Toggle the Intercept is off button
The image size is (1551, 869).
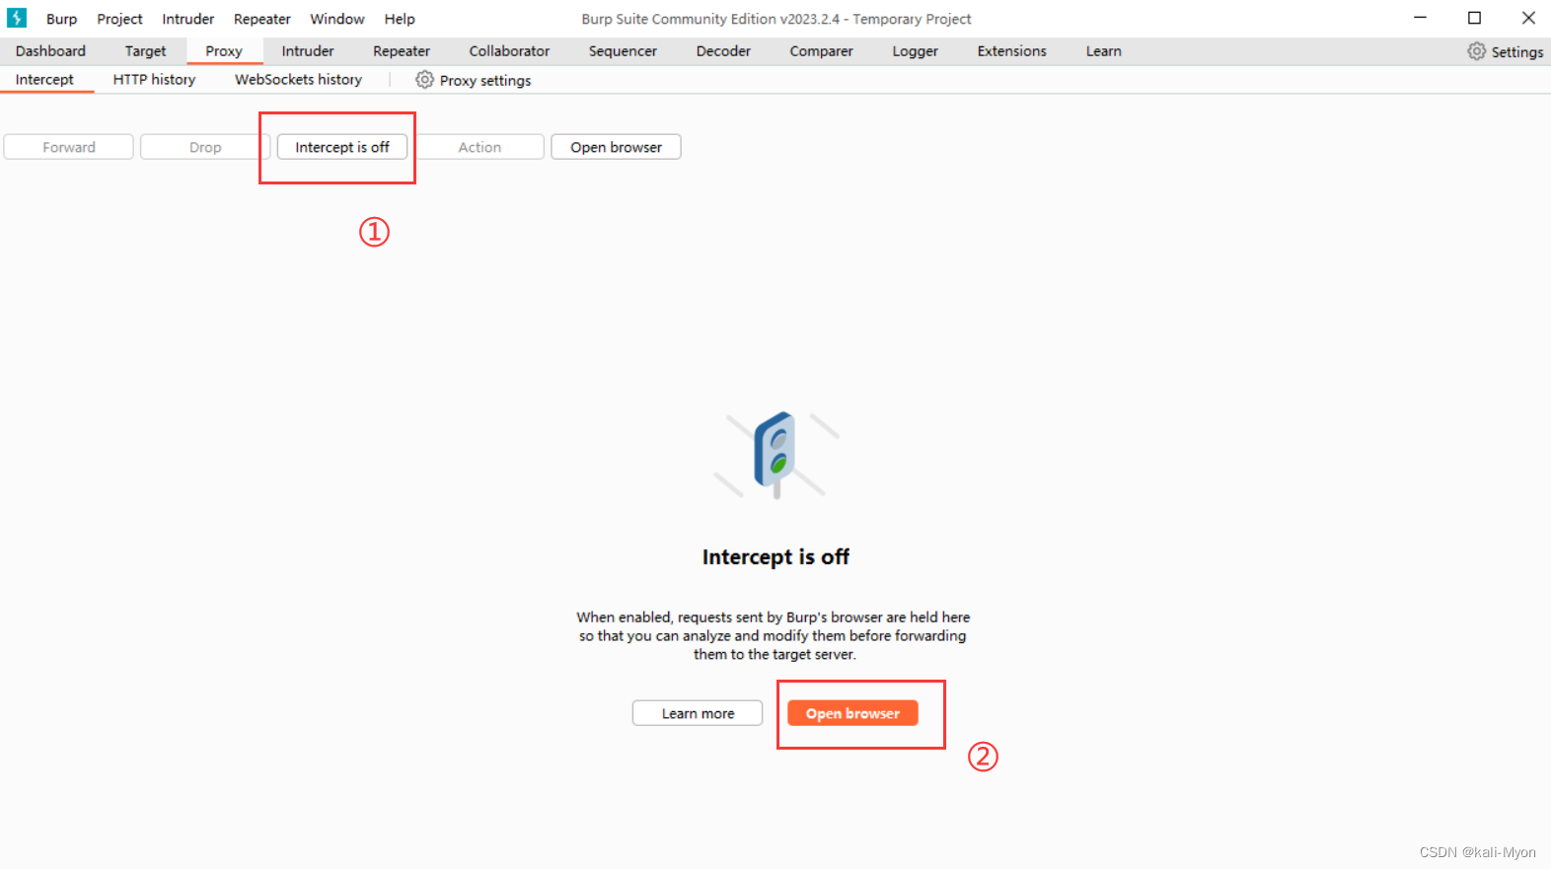tap(342, 147)
